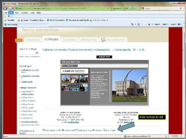Open SuperMatch college search link
The image size is (186, 139).
click(x=28, y=93)
